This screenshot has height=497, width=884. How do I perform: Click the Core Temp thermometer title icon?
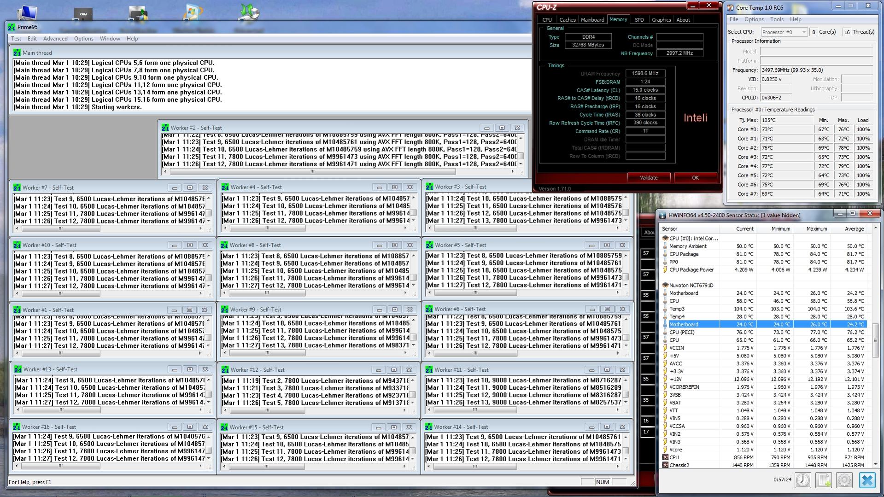click(x=730, y=7)
